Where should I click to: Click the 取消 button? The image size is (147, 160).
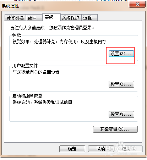click(101, 149)
